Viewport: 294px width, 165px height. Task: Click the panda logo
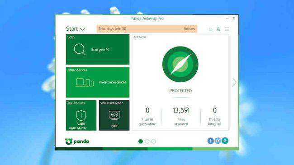pos(77,141)
